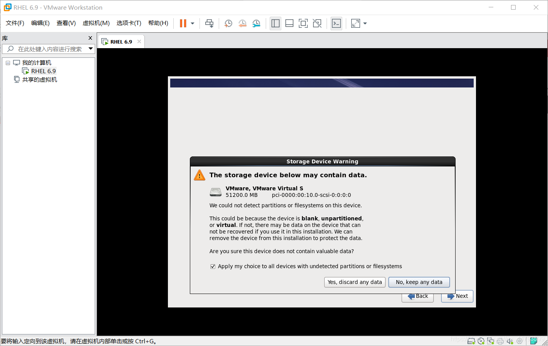Toggle apply choice to all devices checkbox
This screenshot has width=548, height=346.
(x=213, y=267)
